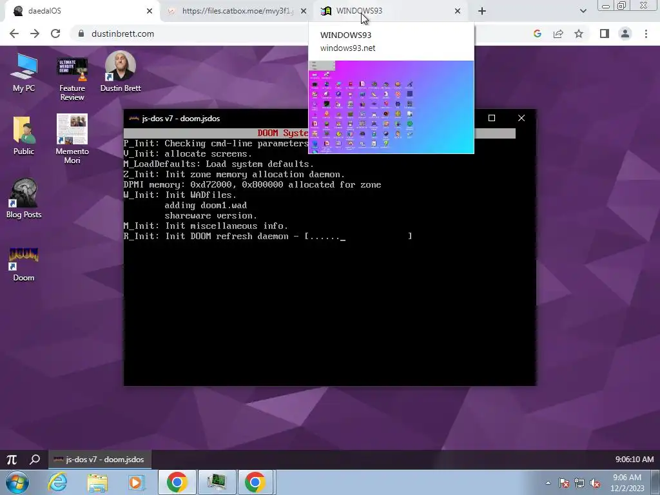Open the Action Center flag icon
This screenshot has height=495, width=660.
[564, 483]
